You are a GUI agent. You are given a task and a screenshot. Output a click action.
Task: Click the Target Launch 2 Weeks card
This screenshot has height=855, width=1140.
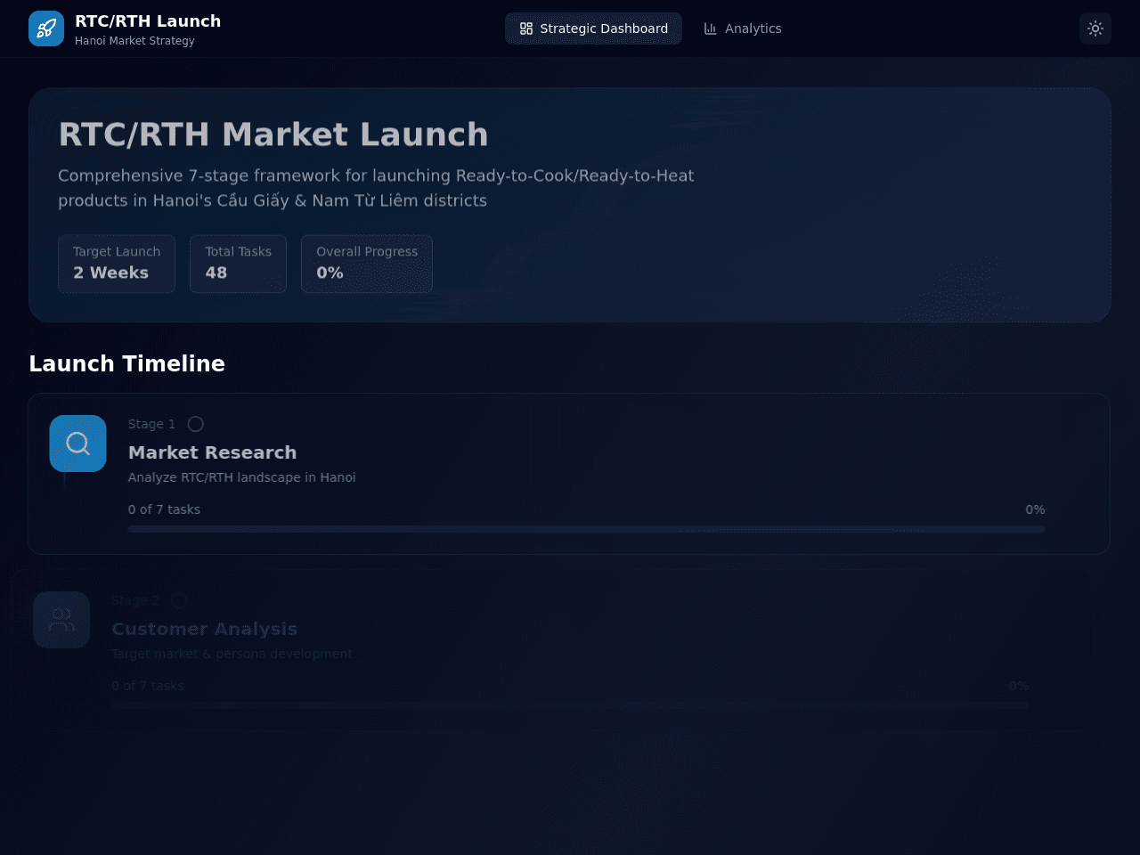click(117, 264)
